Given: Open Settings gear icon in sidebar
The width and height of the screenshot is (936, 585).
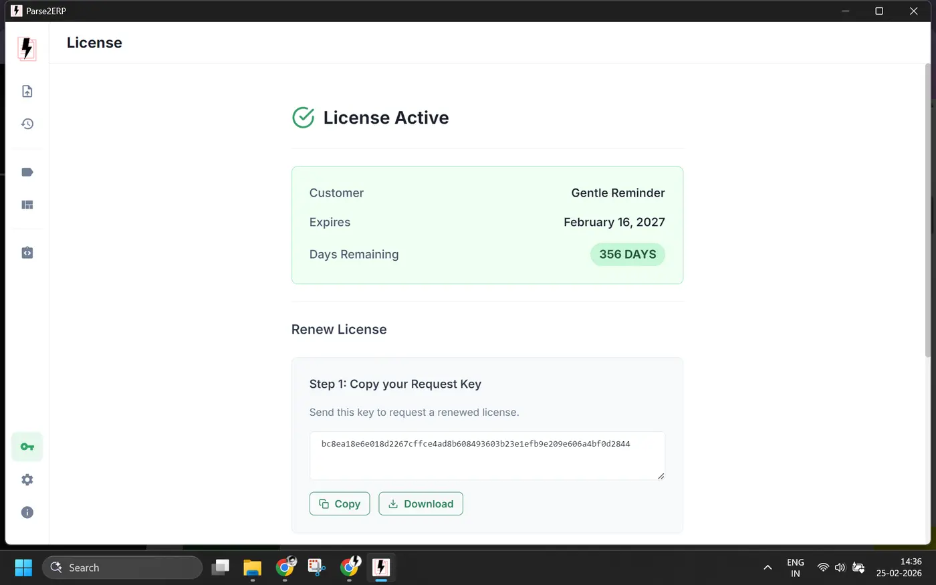Looking at the screenshot, I should point(27,480).
